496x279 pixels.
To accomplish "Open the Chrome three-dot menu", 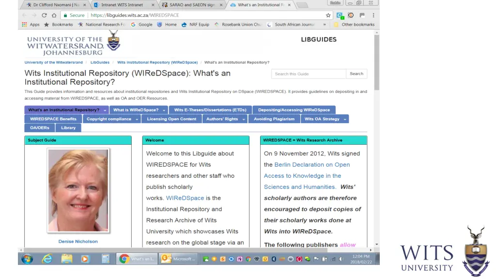I will coord(373,15).
